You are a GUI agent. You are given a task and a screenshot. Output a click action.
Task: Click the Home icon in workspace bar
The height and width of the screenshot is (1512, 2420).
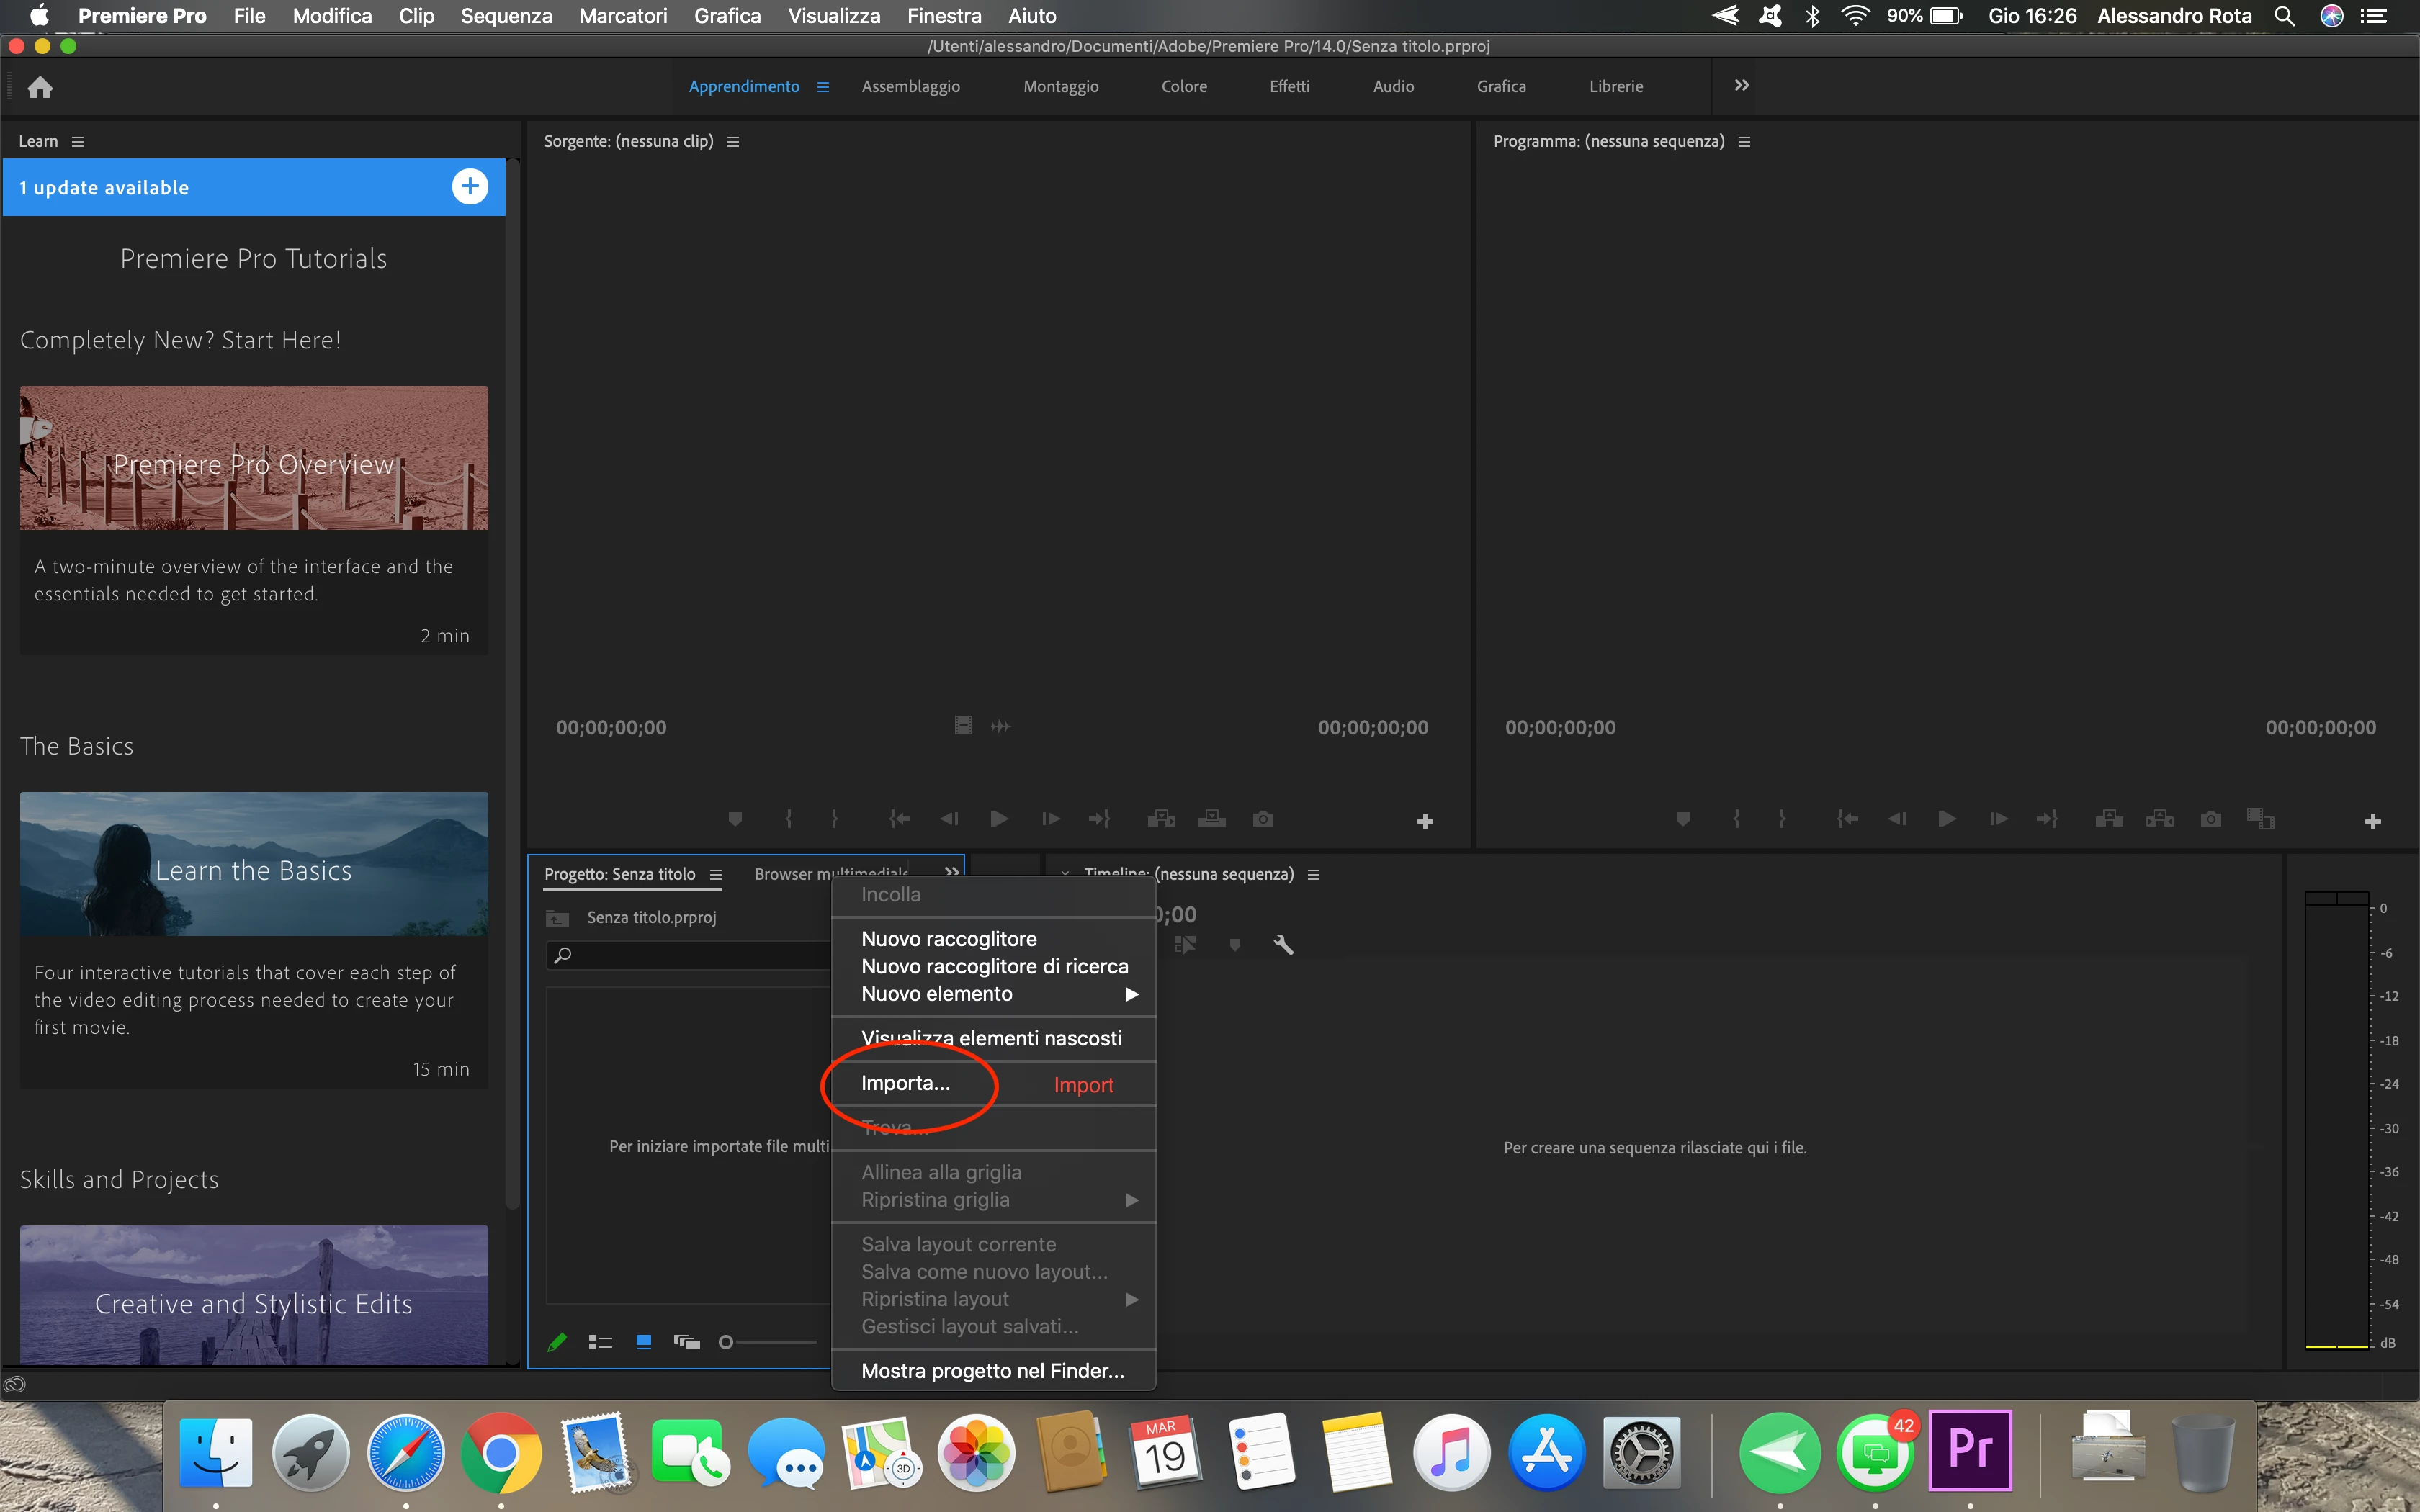(x=40, y=87)
